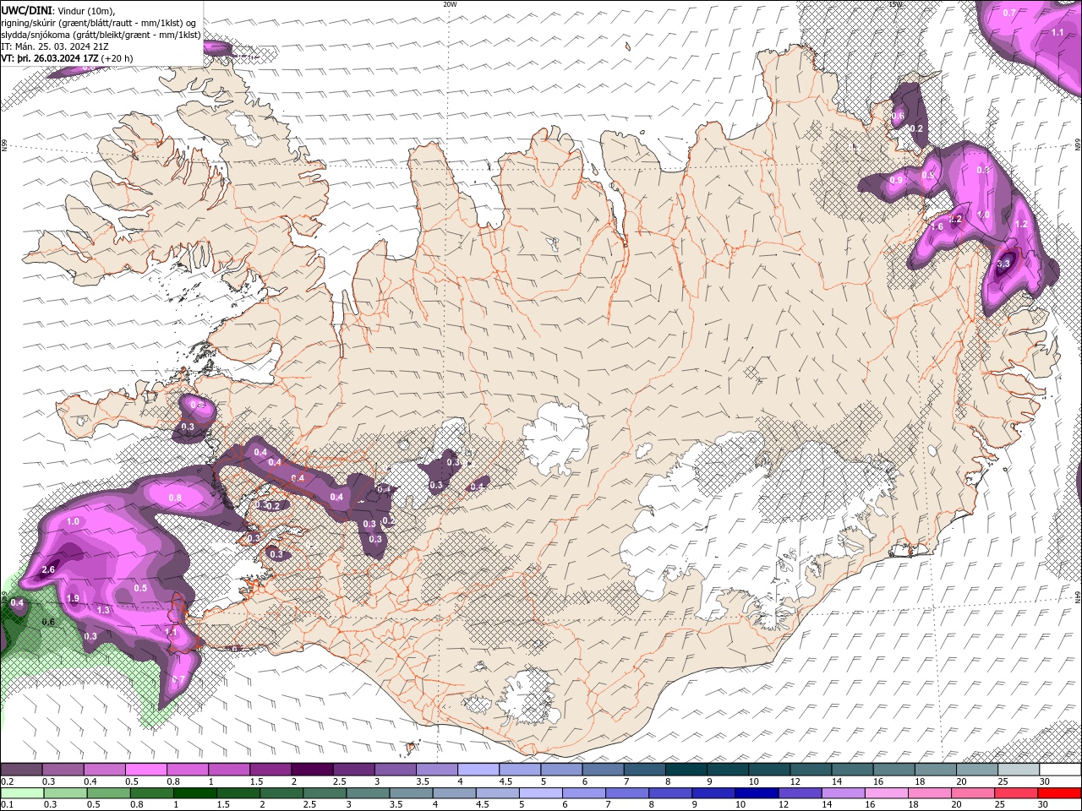1082x811 pixels.
Task: Click the rigning/skúrir legend description line
Action: click(x=99, y=22)
